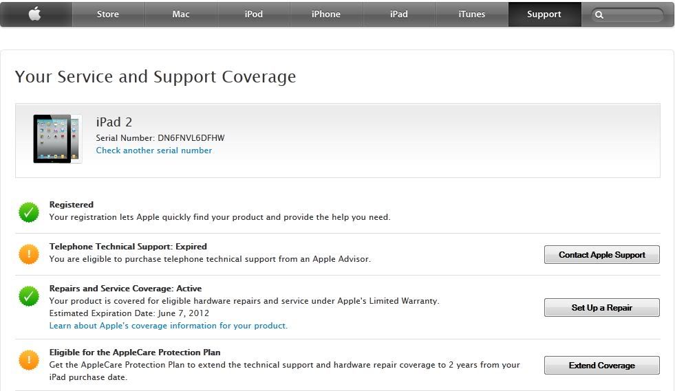Click the iPad 2 product thumbnail

click(57, 139)
